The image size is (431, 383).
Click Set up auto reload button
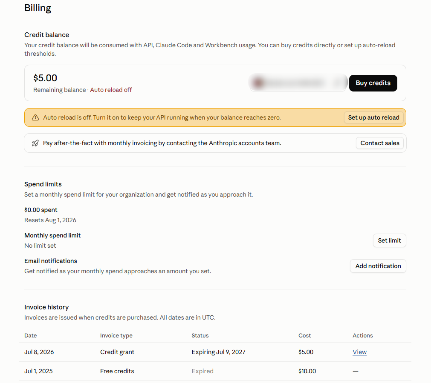(373, 118)
